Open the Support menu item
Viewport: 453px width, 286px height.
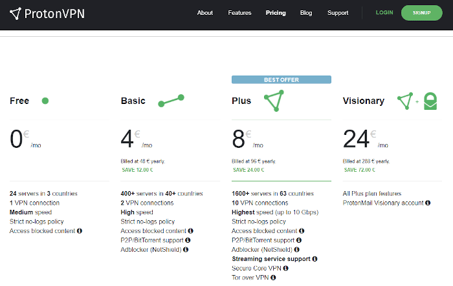coord(338,13)
